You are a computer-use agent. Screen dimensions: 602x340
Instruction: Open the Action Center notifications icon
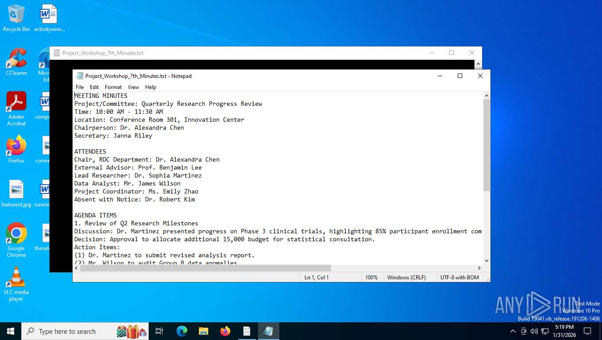[587, 331]
